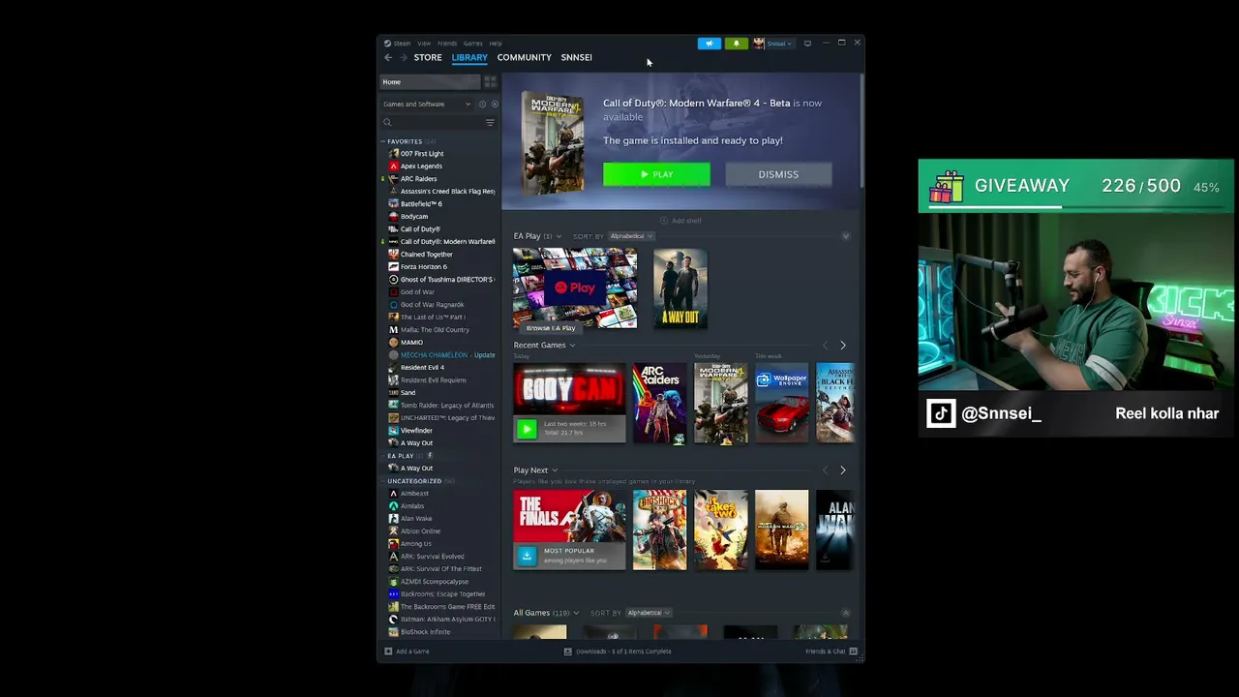Select Resident Evil 4 in sidebar

(x=422, y=368)
